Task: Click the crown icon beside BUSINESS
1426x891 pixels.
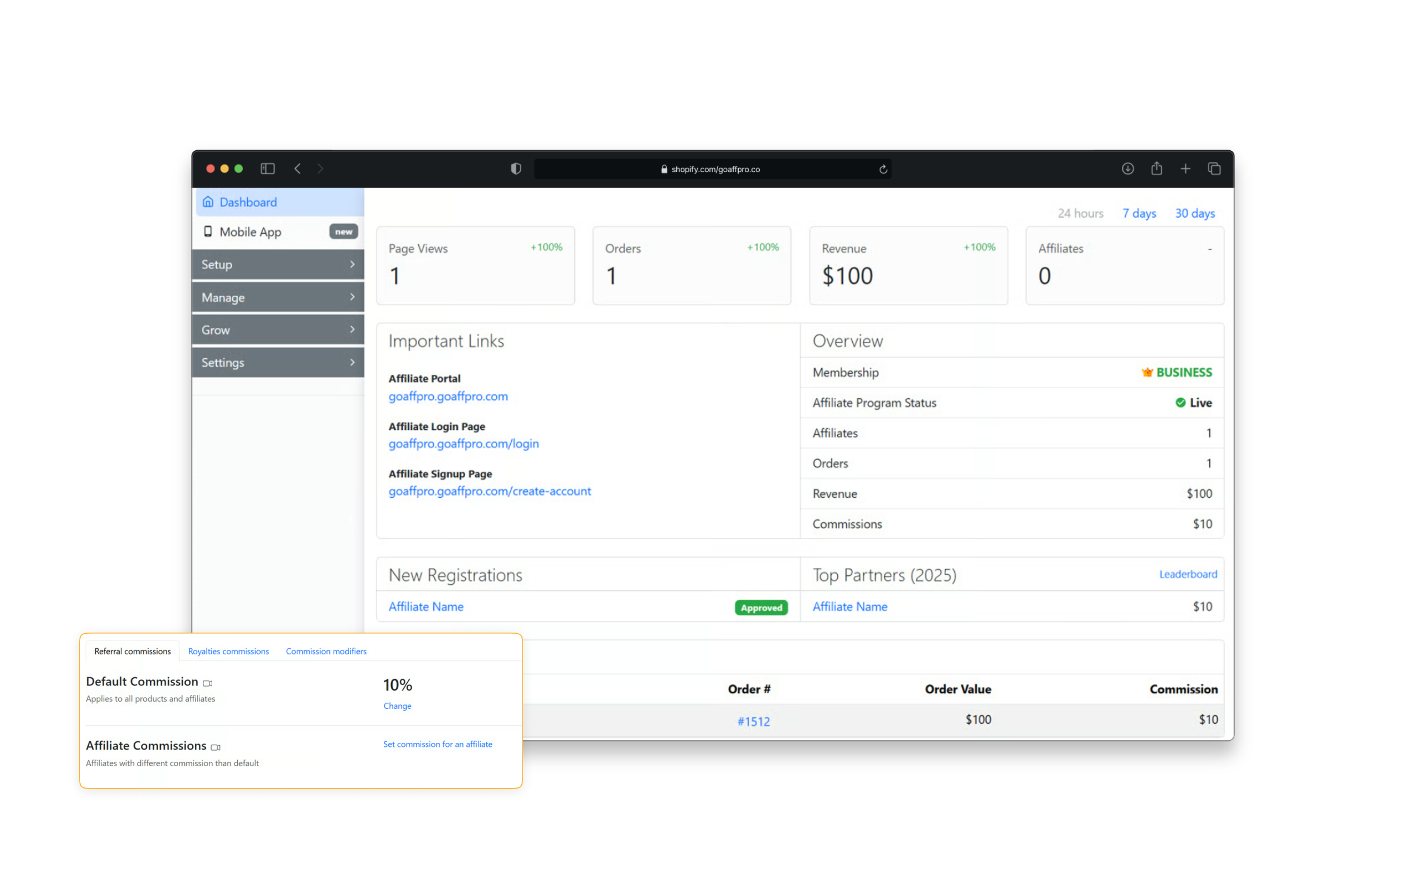Action: coord(1147,373)
